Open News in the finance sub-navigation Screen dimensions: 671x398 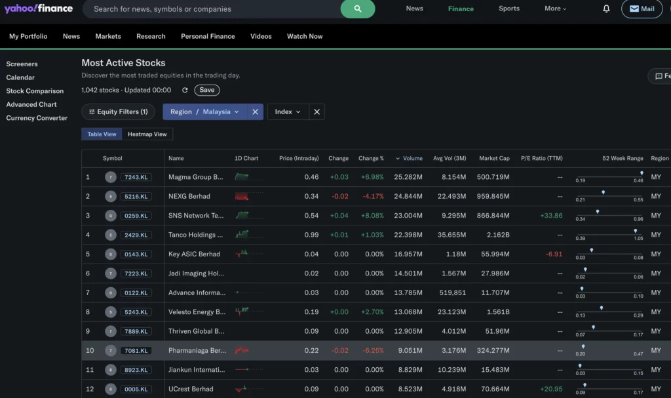pyautogui.click(x=71, y=37)
